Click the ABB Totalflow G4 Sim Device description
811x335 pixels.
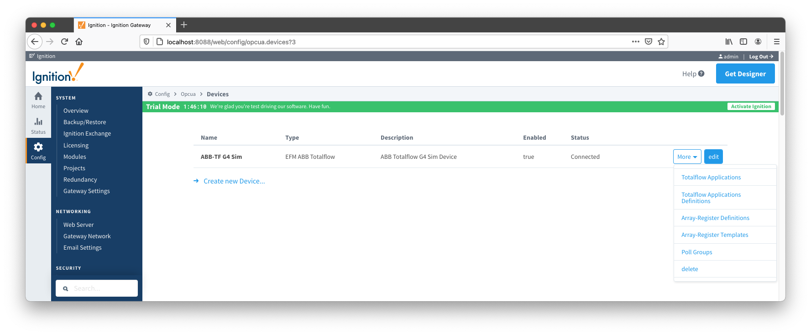tap(419, 157)
